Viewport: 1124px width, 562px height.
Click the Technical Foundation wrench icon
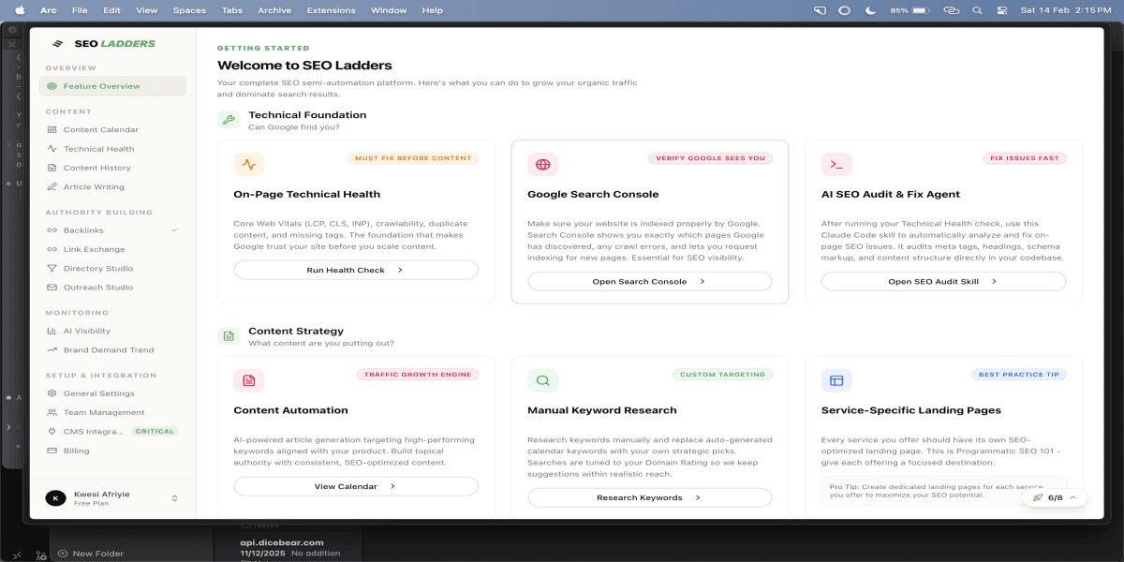[x=229, y=120]
